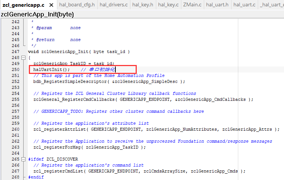Click void zclGenericApp_Init function signature
This screenshot has height=180, width=284.
79,52
